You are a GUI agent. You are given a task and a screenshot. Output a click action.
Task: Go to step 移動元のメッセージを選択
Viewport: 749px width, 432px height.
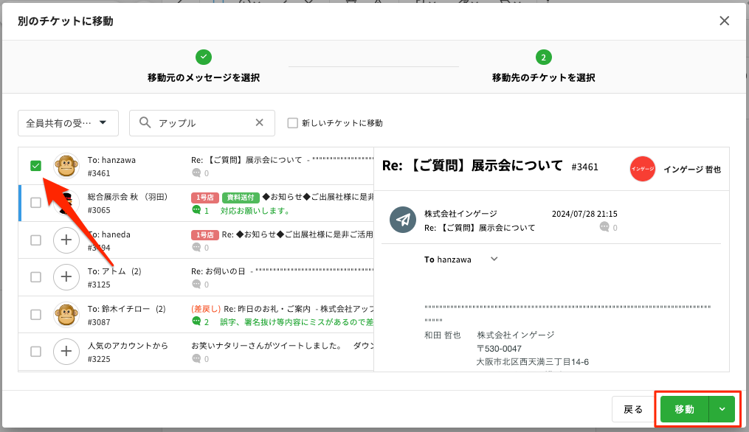click(204, 66)
